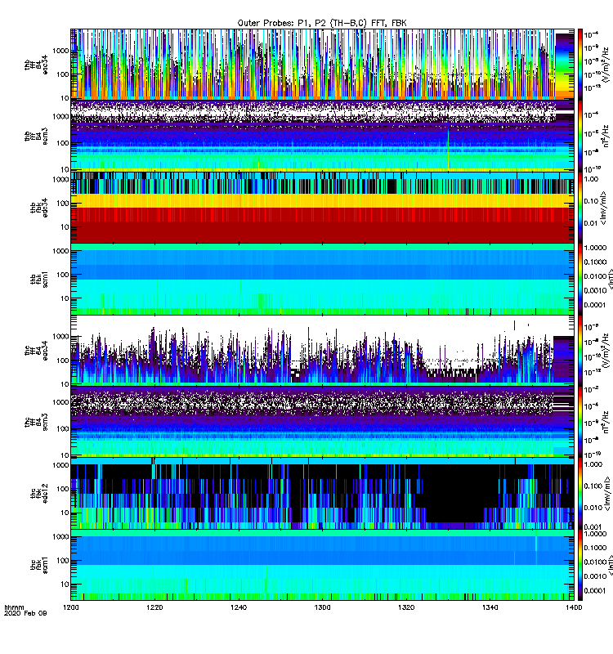613x654 pixels.
Task: Click the '(V/m)²/Hz' unit label beside thb eac34
Action: pos(607,65)
